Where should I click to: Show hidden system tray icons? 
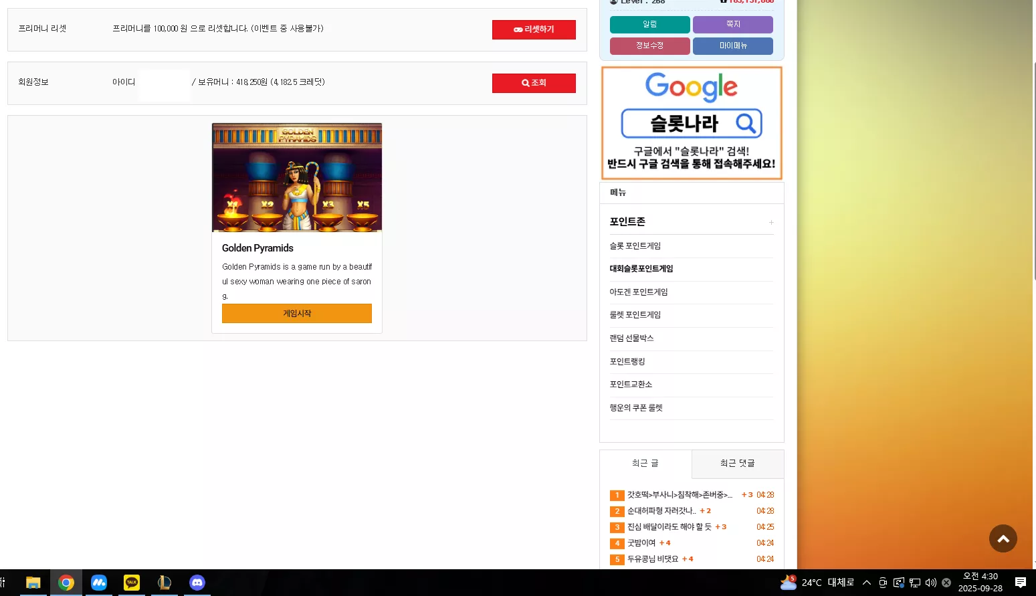[867, 583]
